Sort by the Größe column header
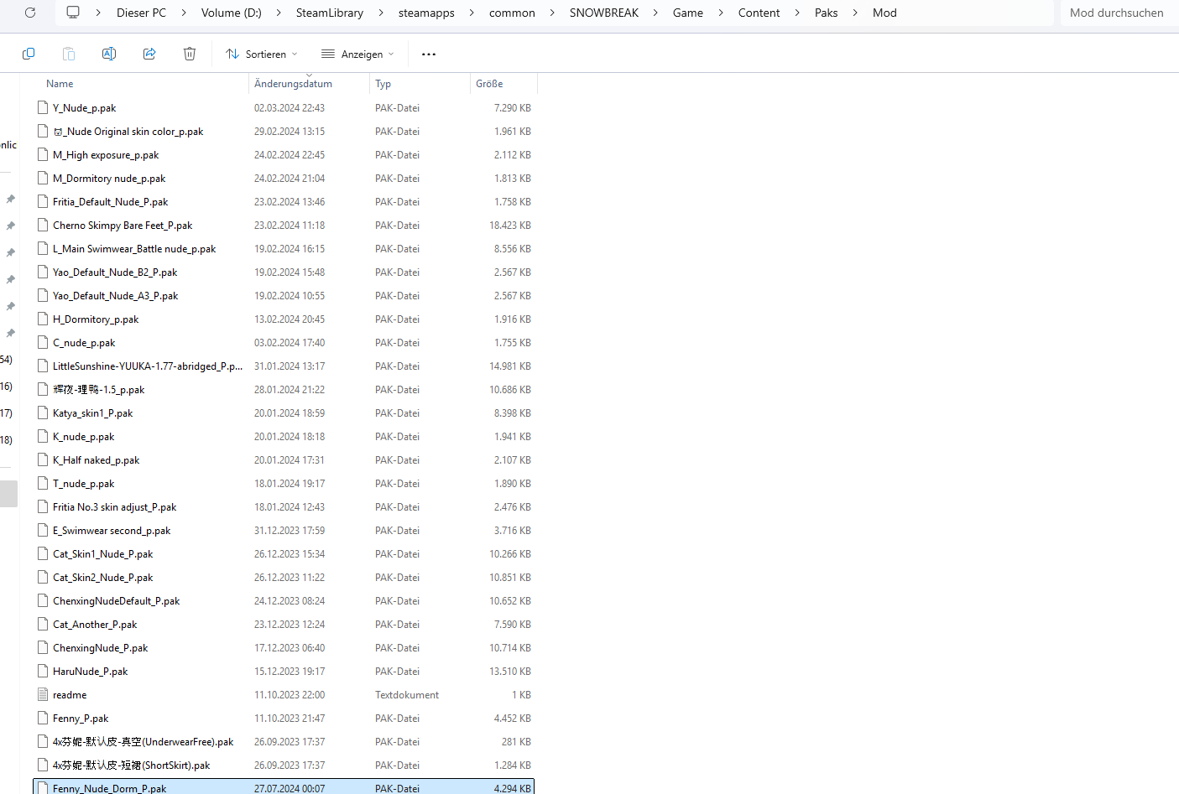Viewport: 1179px width, 794px height. tap(489, 84)
